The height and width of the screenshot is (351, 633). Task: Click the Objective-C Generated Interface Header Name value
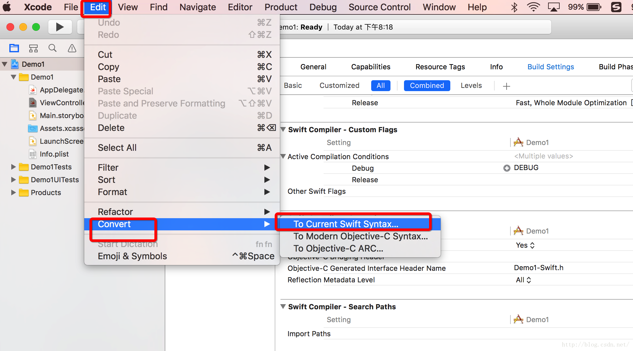pyautogui.click(x=538, y=268)
